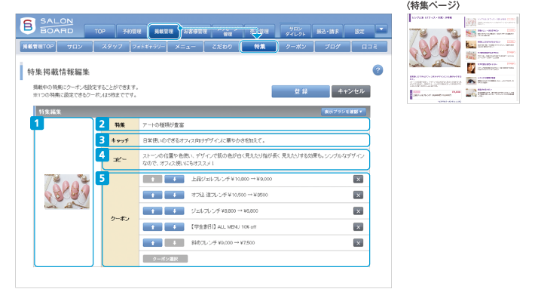
Task: Move 学生割引 ALL MENU coupon up
Action: pos(152,227)
